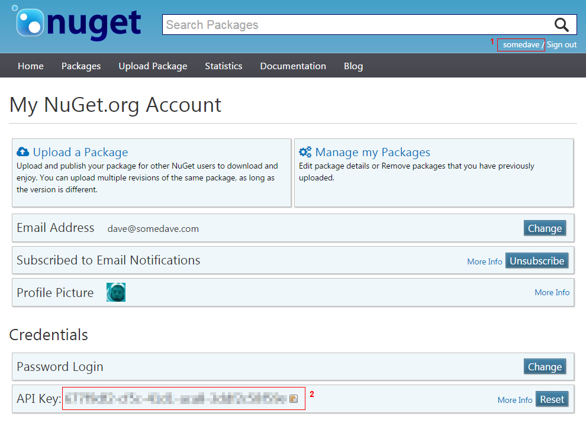The height and width of the screenshot is (423, 586).
Task: Click the search magnifier icon
Action: 561,25
